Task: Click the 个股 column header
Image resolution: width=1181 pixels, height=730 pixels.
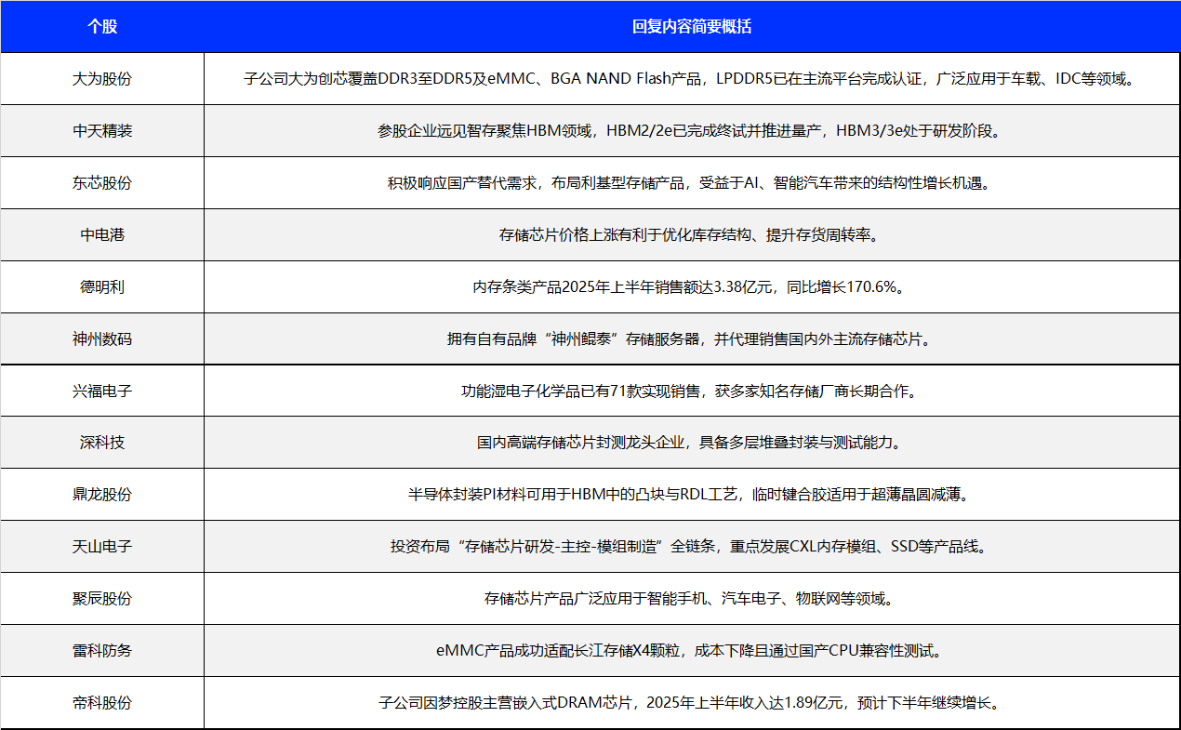Action: (x=102, y=27)
